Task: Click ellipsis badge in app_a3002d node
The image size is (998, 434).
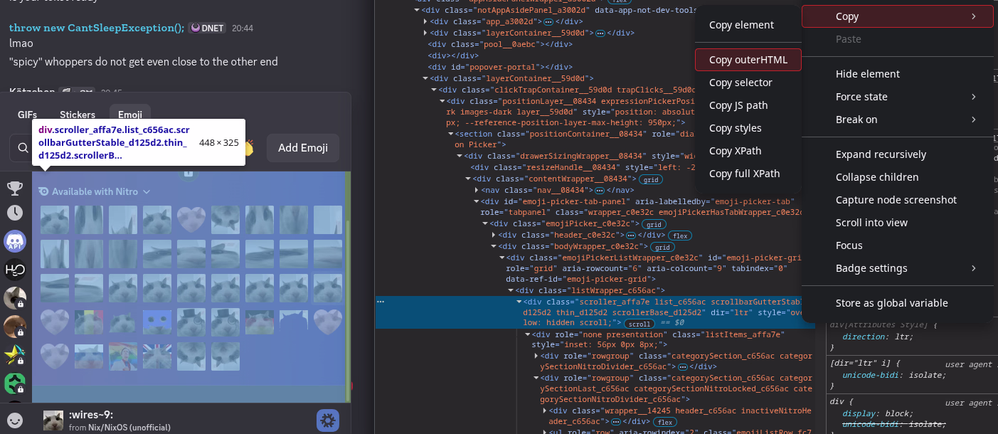Action: click(x=548, y=22)
